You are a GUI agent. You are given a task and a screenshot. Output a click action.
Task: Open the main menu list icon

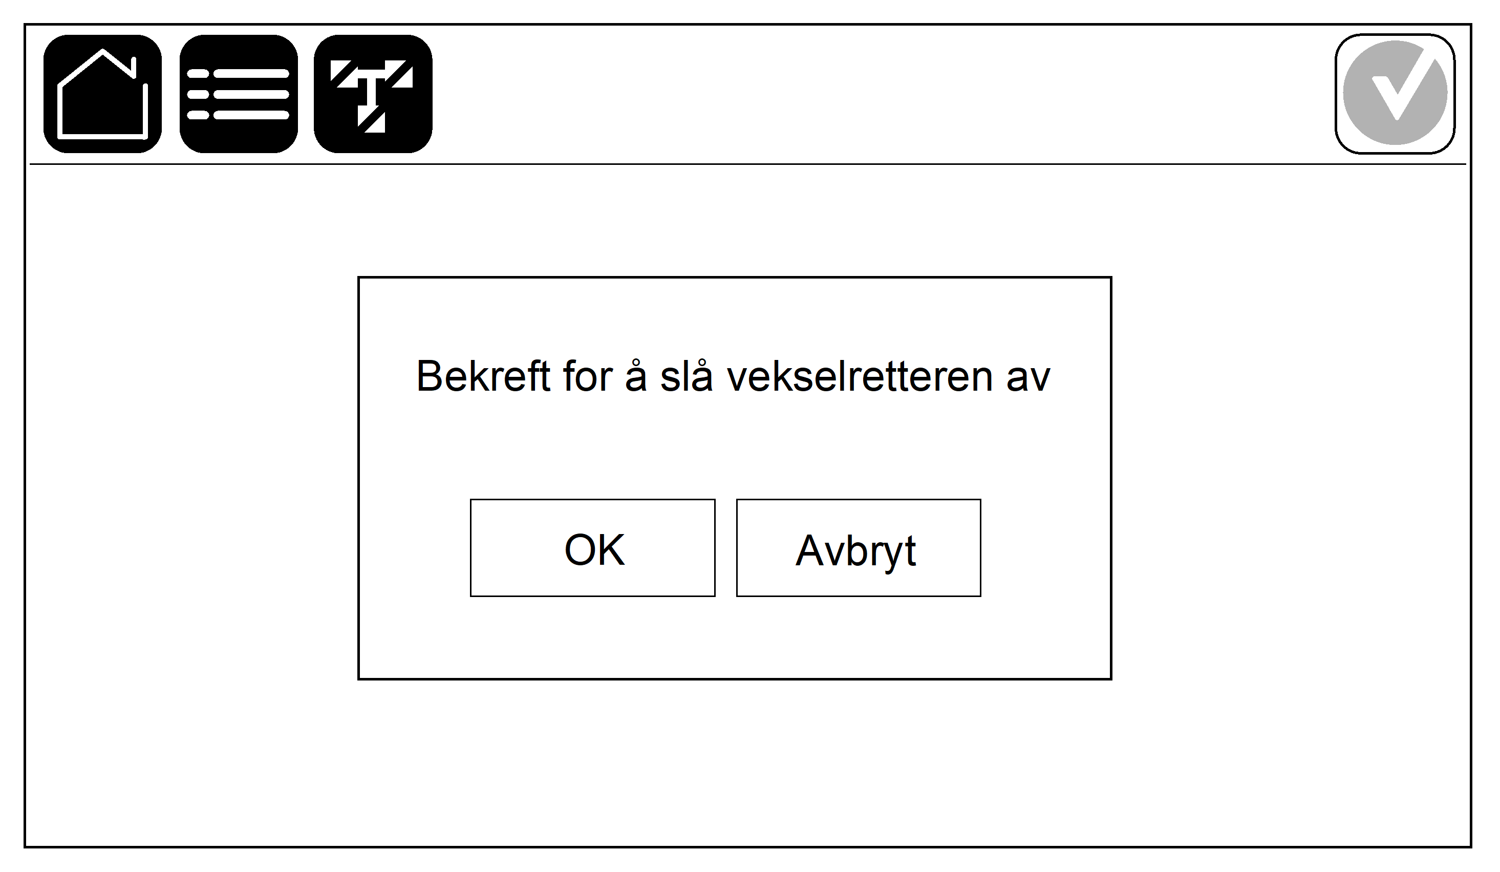click(239, 94)
